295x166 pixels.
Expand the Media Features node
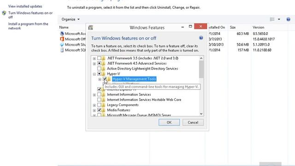click(94, 111)
